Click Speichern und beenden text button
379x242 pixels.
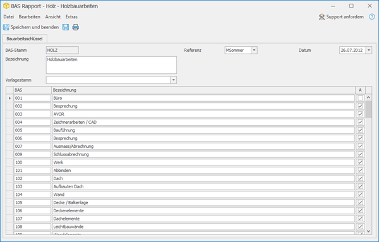[x=35, y=27]
